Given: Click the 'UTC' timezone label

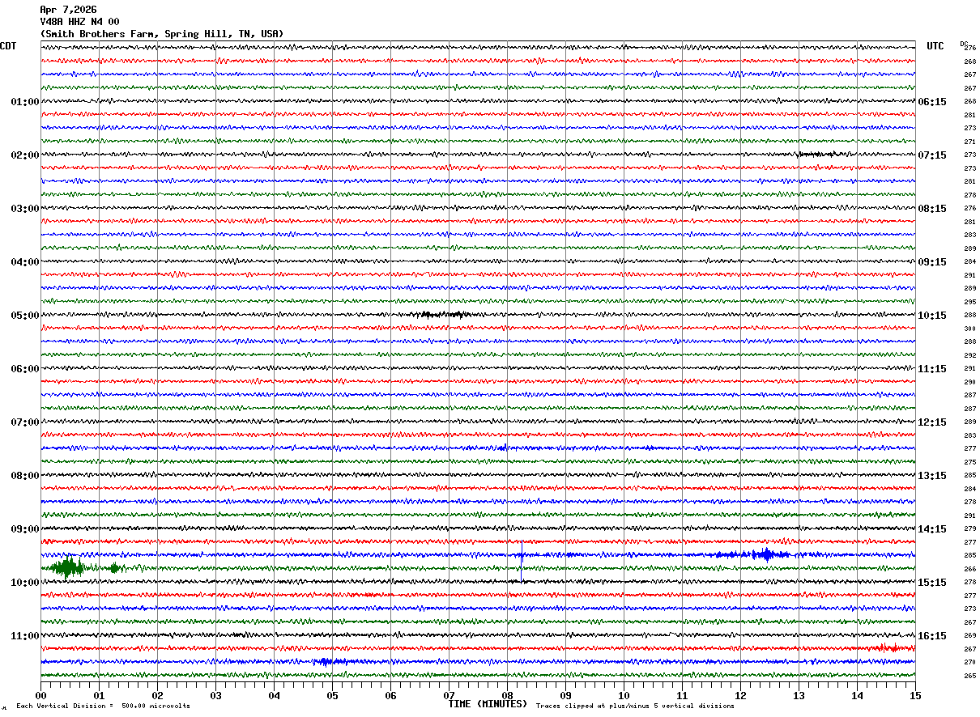Looking at the screenshot, I should (x=935, y=46).
